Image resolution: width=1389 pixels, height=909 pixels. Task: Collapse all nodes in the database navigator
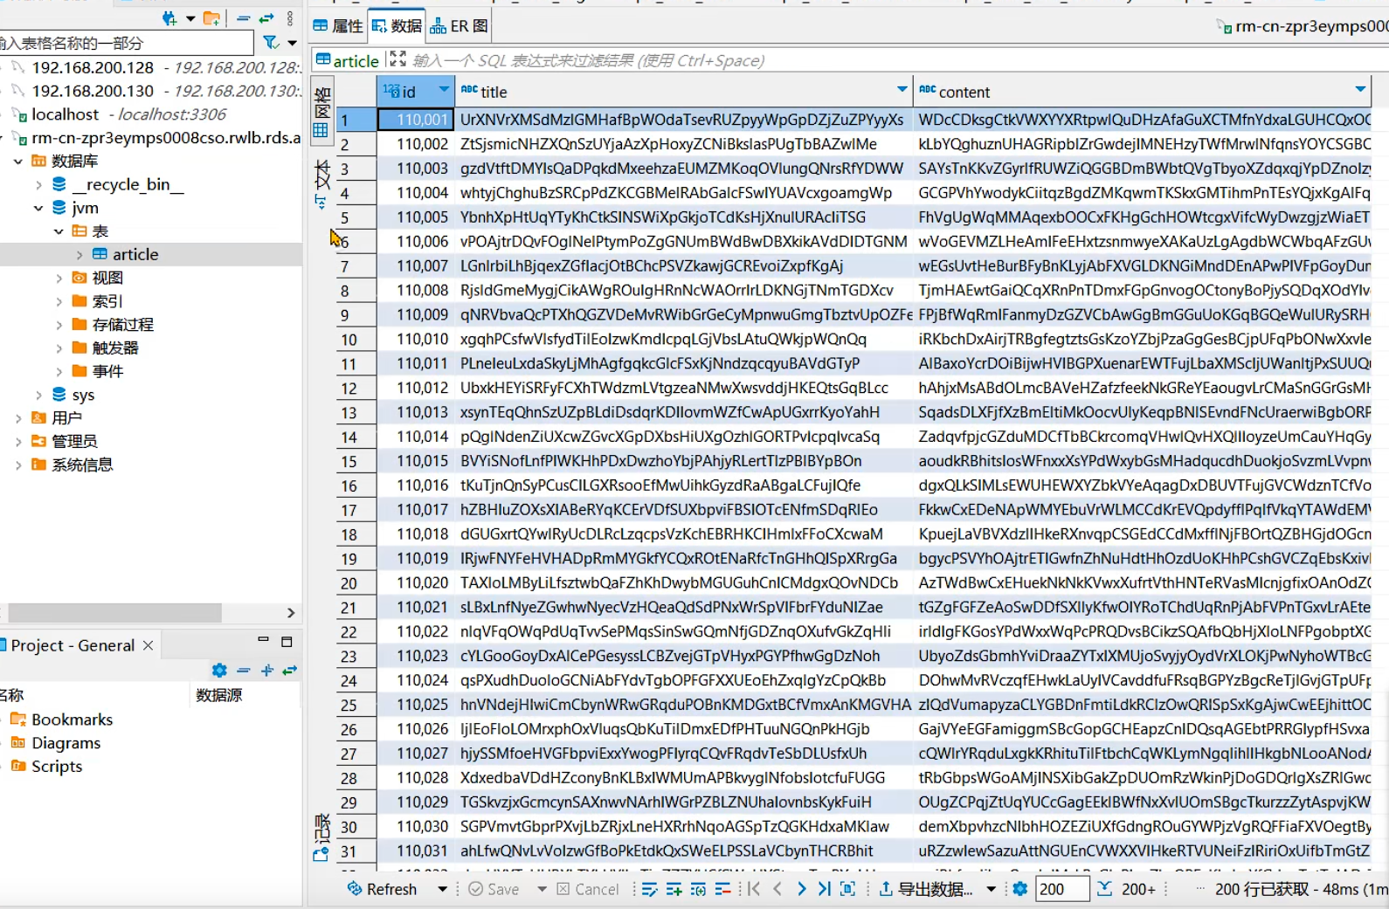(244, 18)
